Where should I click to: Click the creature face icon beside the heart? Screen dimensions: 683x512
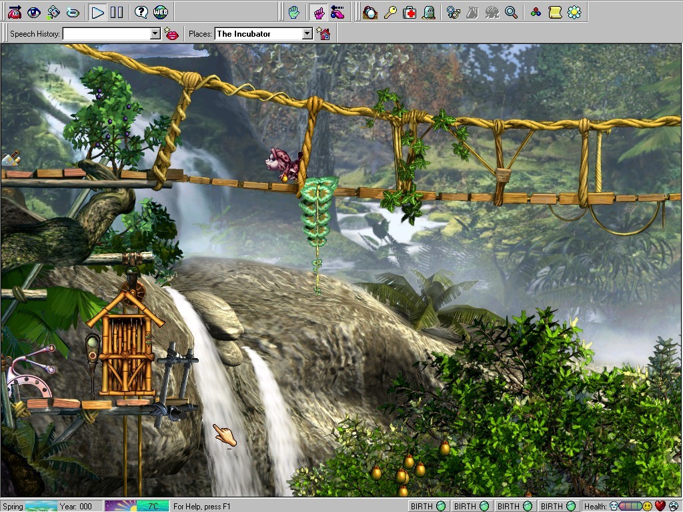click(x=674, y=506)
